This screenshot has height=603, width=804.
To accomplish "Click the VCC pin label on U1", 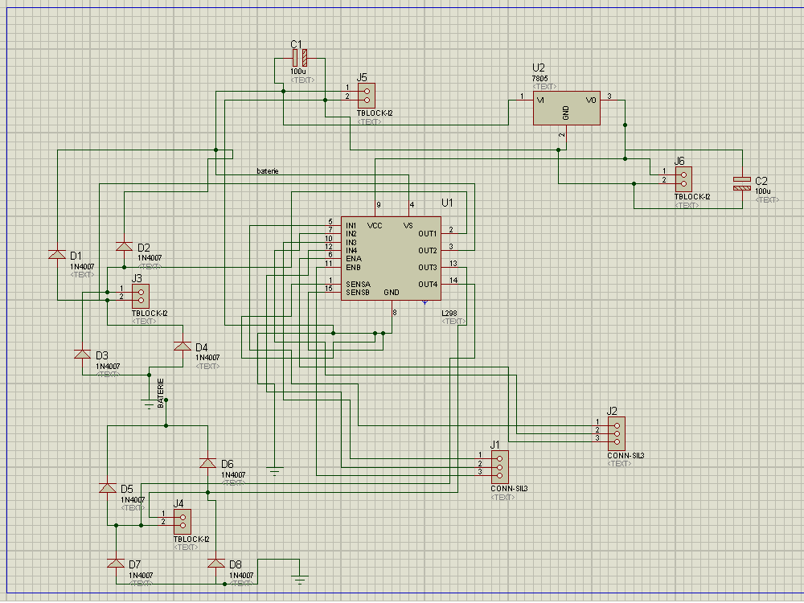I will click(x=375, y=226).
